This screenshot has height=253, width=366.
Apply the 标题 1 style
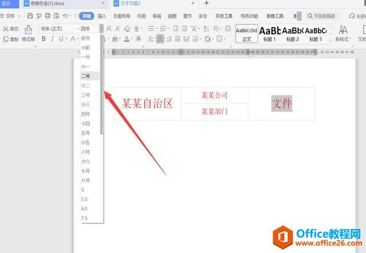tap(269, 34)
